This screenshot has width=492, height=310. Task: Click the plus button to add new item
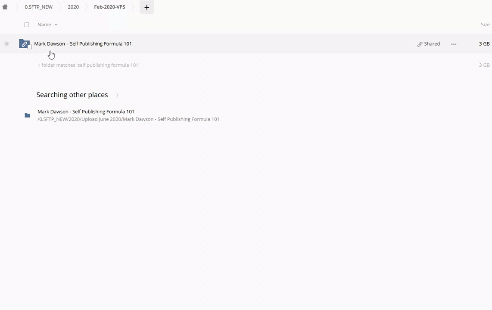(146, 7)
